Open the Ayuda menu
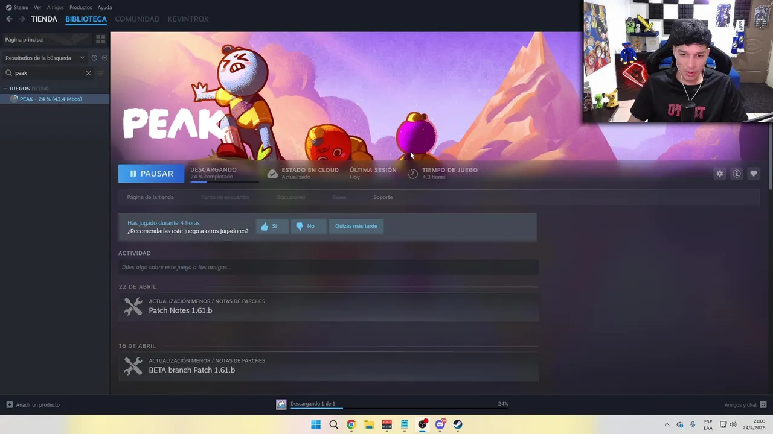Viewport: 773px width, 434px height. 104,7
